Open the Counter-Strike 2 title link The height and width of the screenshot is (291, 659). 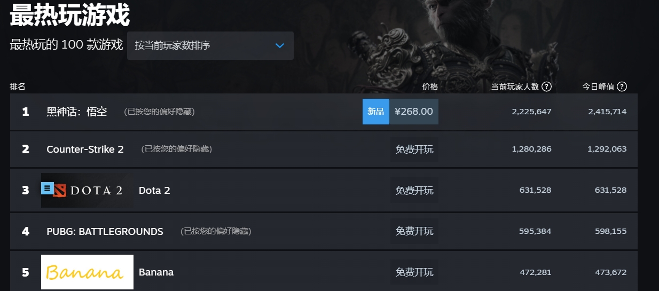[x=85, y=150]
